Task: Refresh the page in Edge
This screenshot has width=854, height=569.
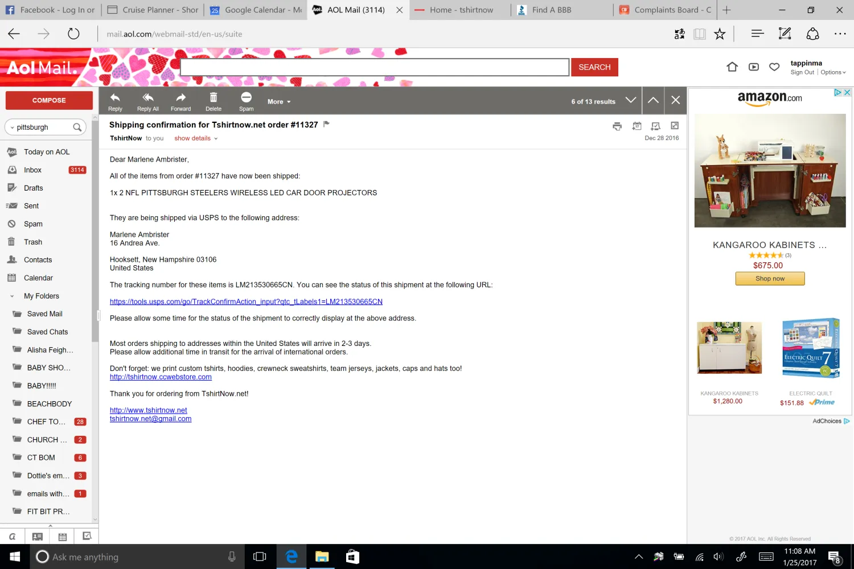Action: [73, 34]
